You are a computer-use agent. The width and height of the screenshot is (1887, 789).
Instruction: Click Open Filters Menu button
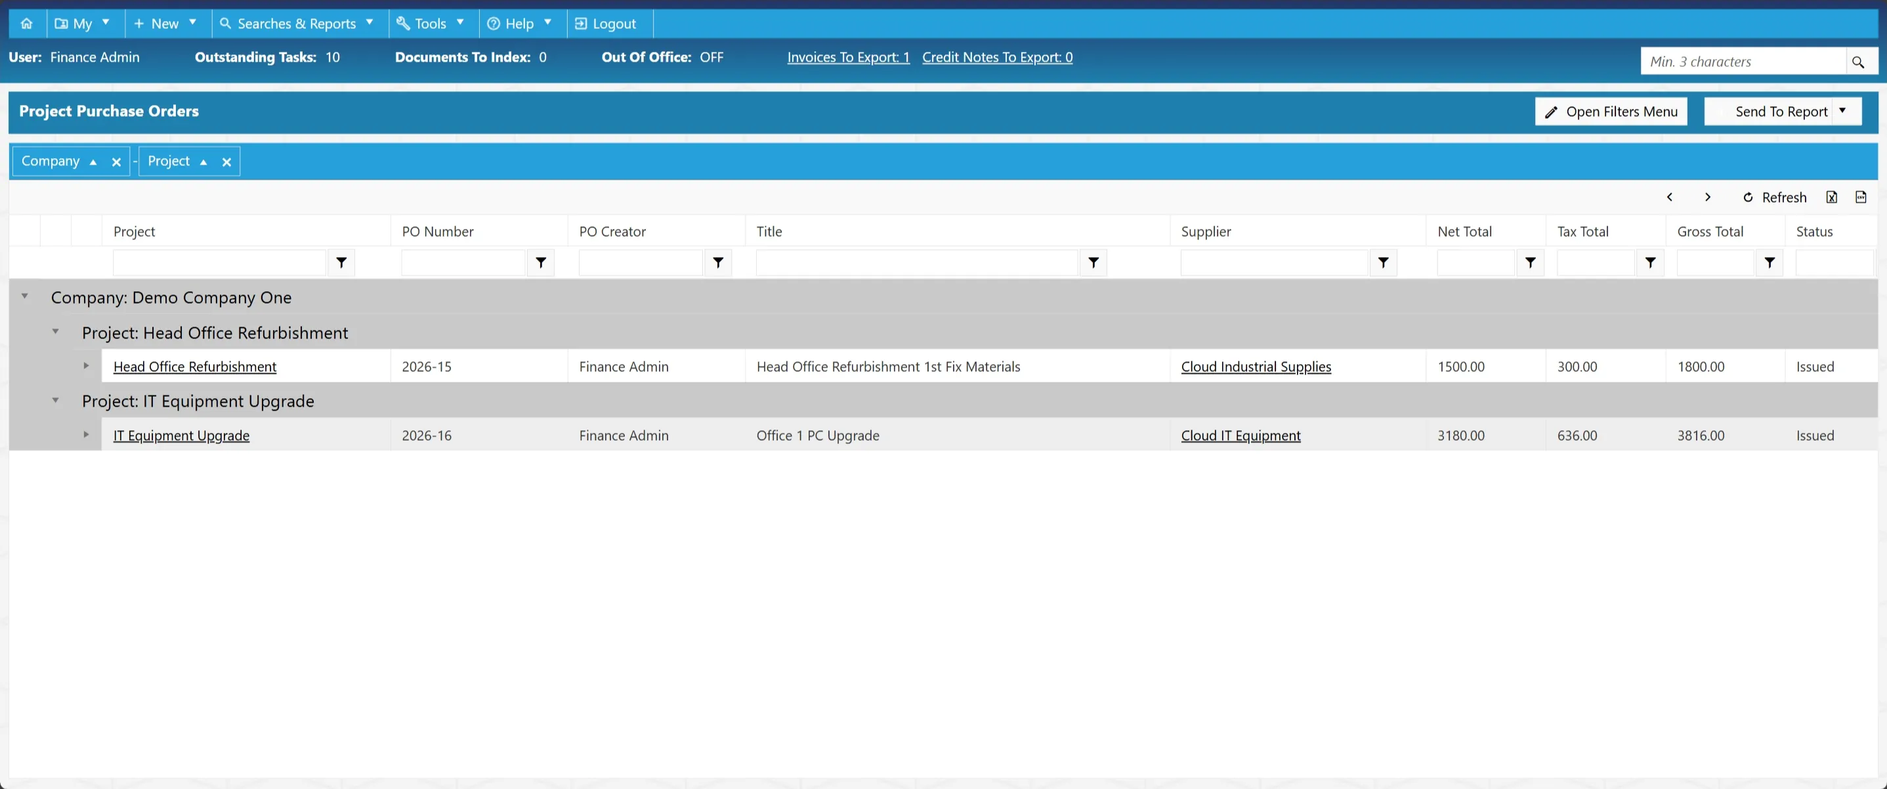tap(1611, 111)
